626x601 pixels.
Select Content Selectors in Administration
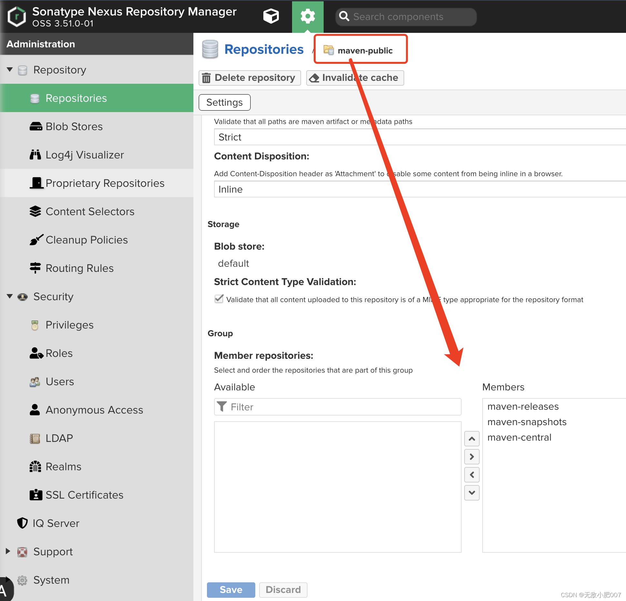[x=90, y=211]
